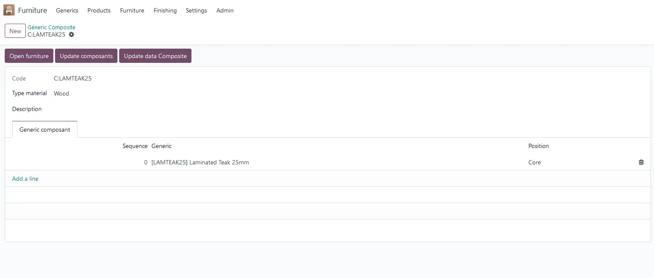This screenshot has width=654, height=278.
Task: Edit the Code field C:LAMTEAK25
Action: [73, 78]
